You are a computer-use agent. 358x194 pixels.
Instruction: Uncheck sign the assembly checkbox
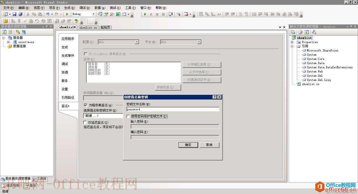point(85,105)
